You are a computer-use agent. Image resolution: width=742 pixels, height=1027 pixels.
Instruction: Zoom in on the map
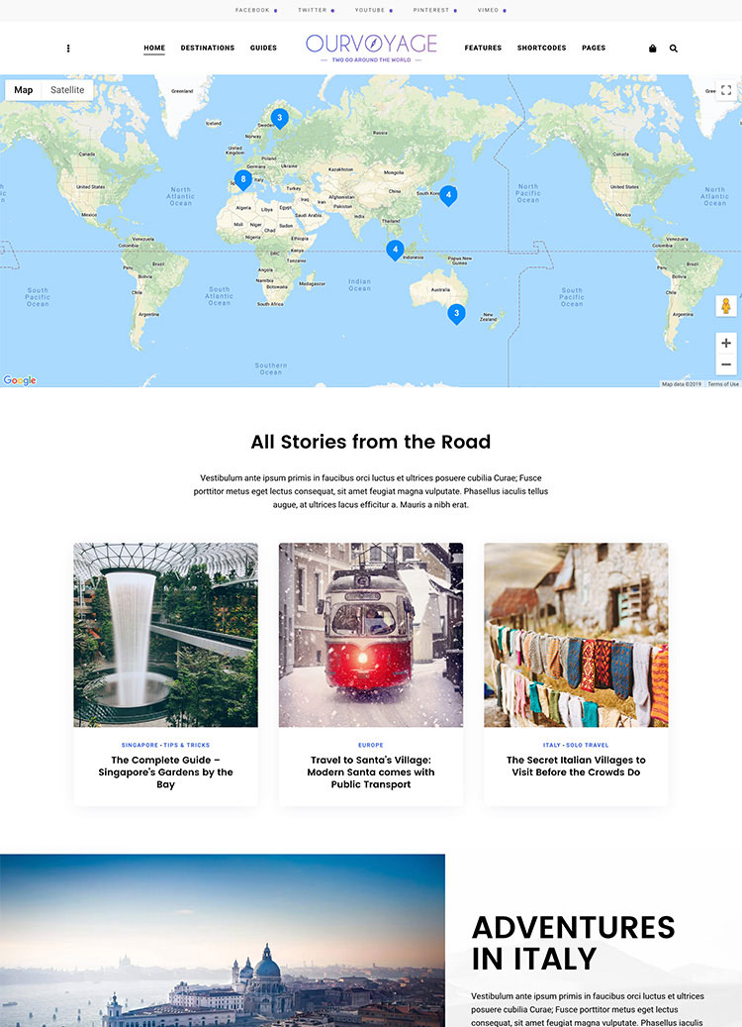(726, 343)
